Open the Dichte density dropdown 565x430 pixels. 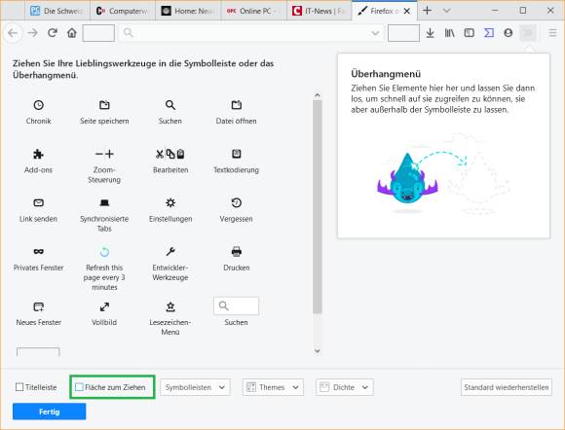pyautogui.click(x=345, y=387)
